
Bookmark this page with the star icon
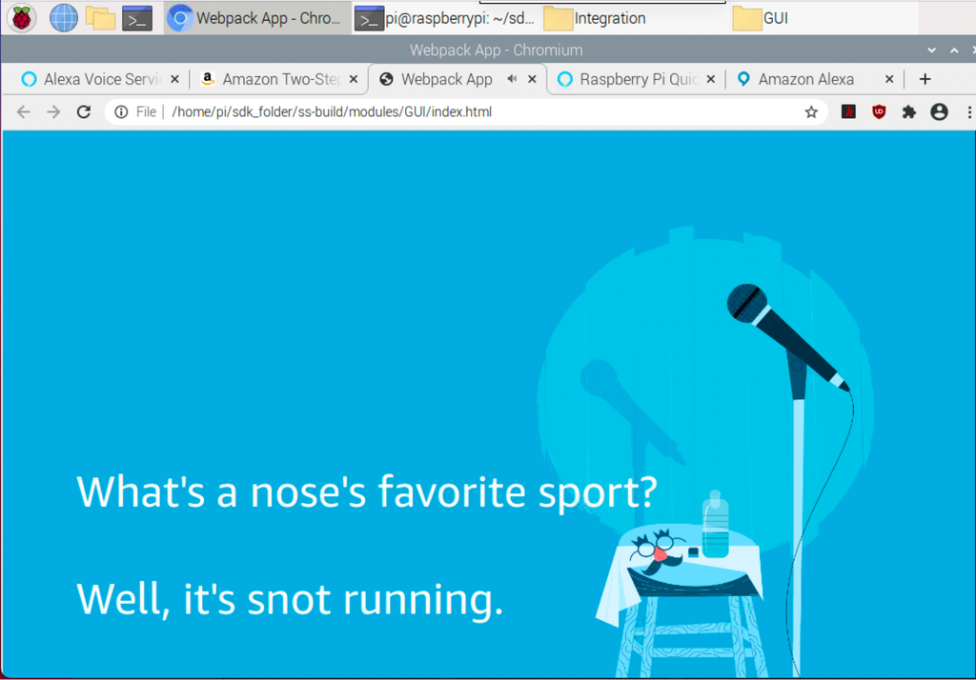point(810,112)
